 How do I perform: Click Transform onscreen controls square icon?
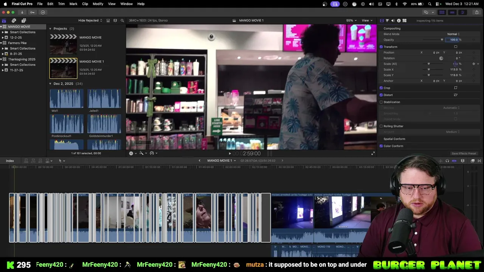point(456,47)
